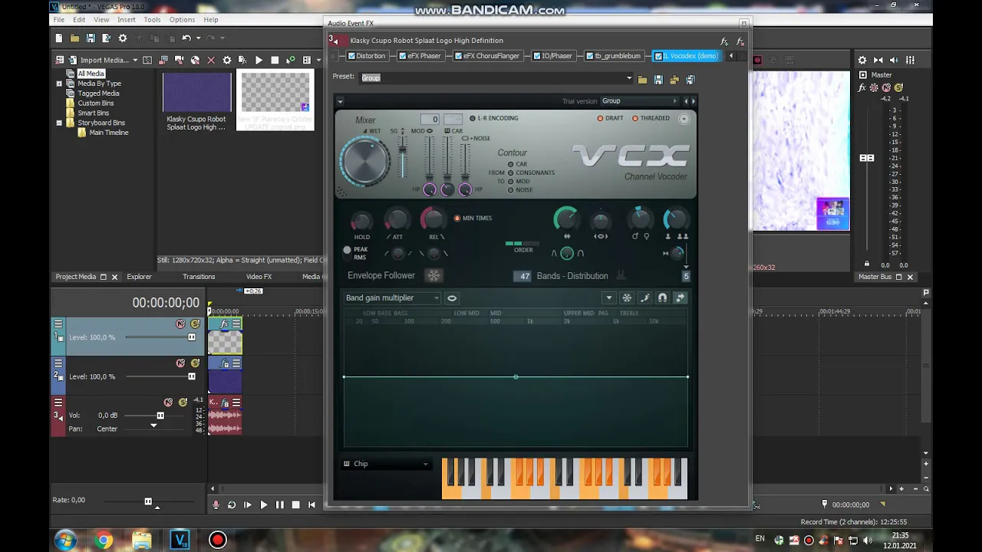The image size is (982, 552).
Task: Click the track 3 Vol slider handle
Action: click(160, 416)
